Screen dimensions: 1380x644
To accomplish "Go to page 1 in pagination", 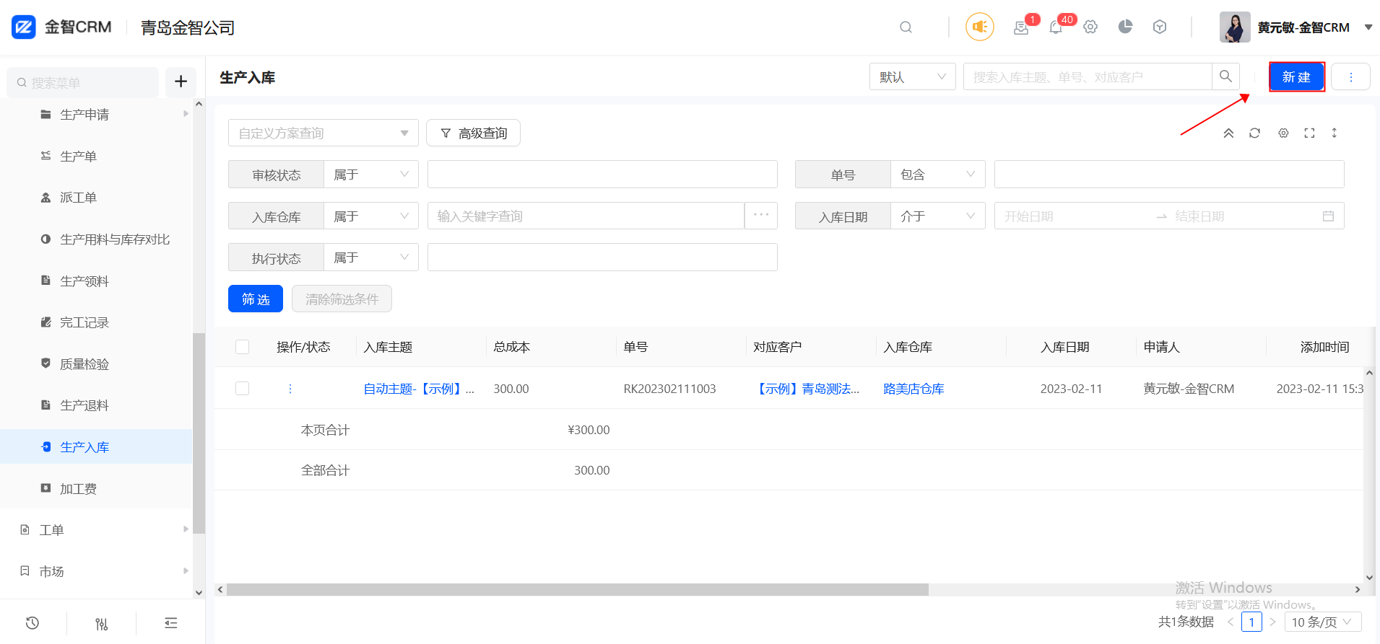I will 1251,622.
